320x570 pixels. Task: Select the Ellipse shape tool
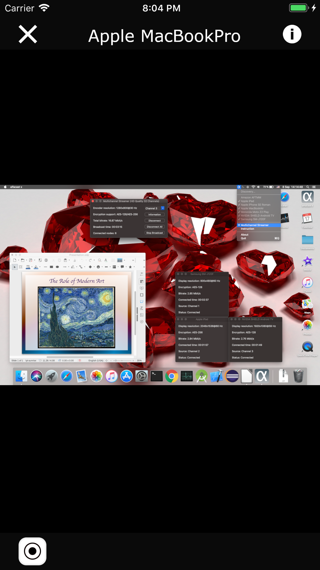[x=57, y=267]
